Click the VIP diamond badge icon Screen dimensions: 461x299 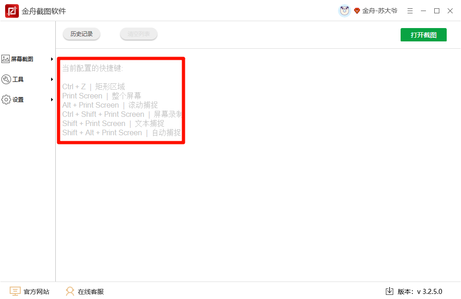click(x=357, y=11)
